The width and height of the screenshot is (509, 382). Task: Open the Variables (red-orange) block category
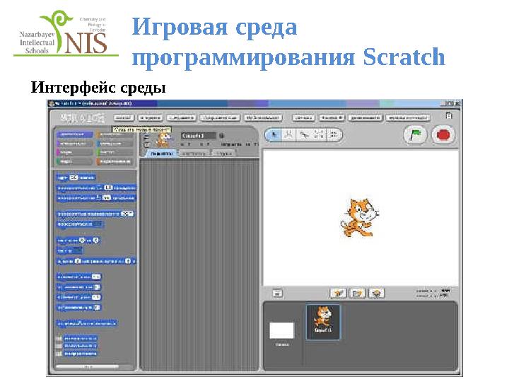115,161
